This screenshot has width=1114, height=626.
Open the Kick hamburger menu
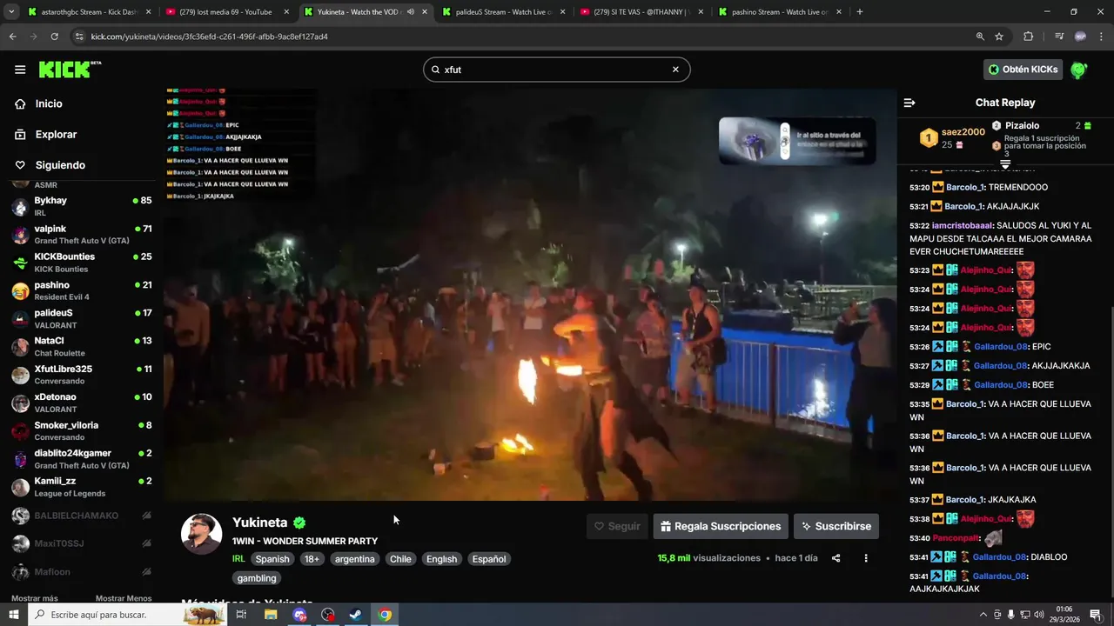[x=20, y=70]
